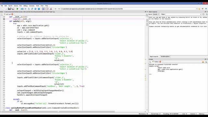Click the Save all files icon

[x=13, y=9]
